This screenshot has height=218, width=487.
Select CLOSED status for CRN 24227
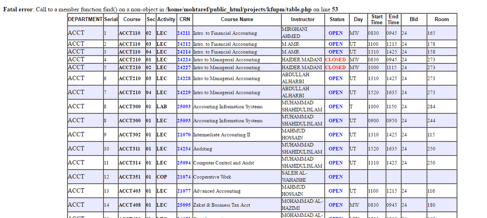[x=336, y=67]
